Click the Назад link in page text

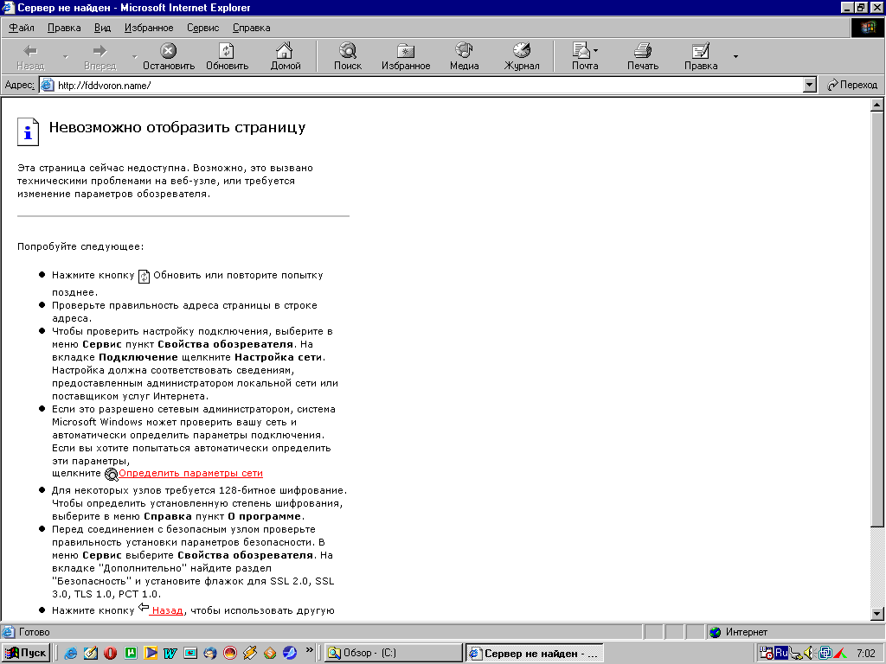[x=168, y=610]
